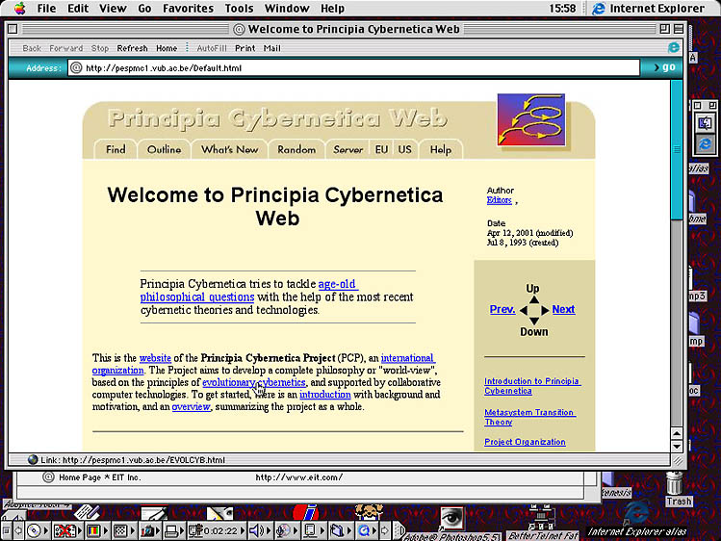Open the Favorites menu
Viewport: 721px width, 541px height.
pyautogui.click(x=188, y=9)
